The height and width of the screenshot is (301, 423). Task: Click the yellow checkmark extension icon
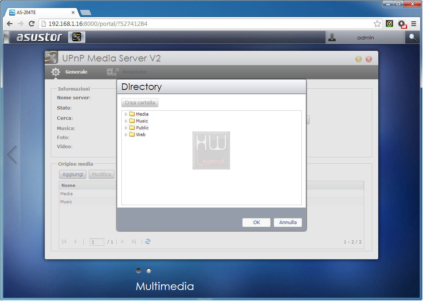389,24
